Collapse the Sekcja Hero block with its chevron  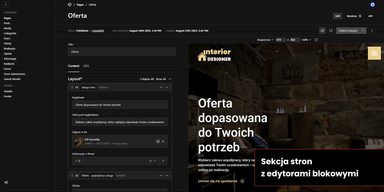[x=167, y=87]
